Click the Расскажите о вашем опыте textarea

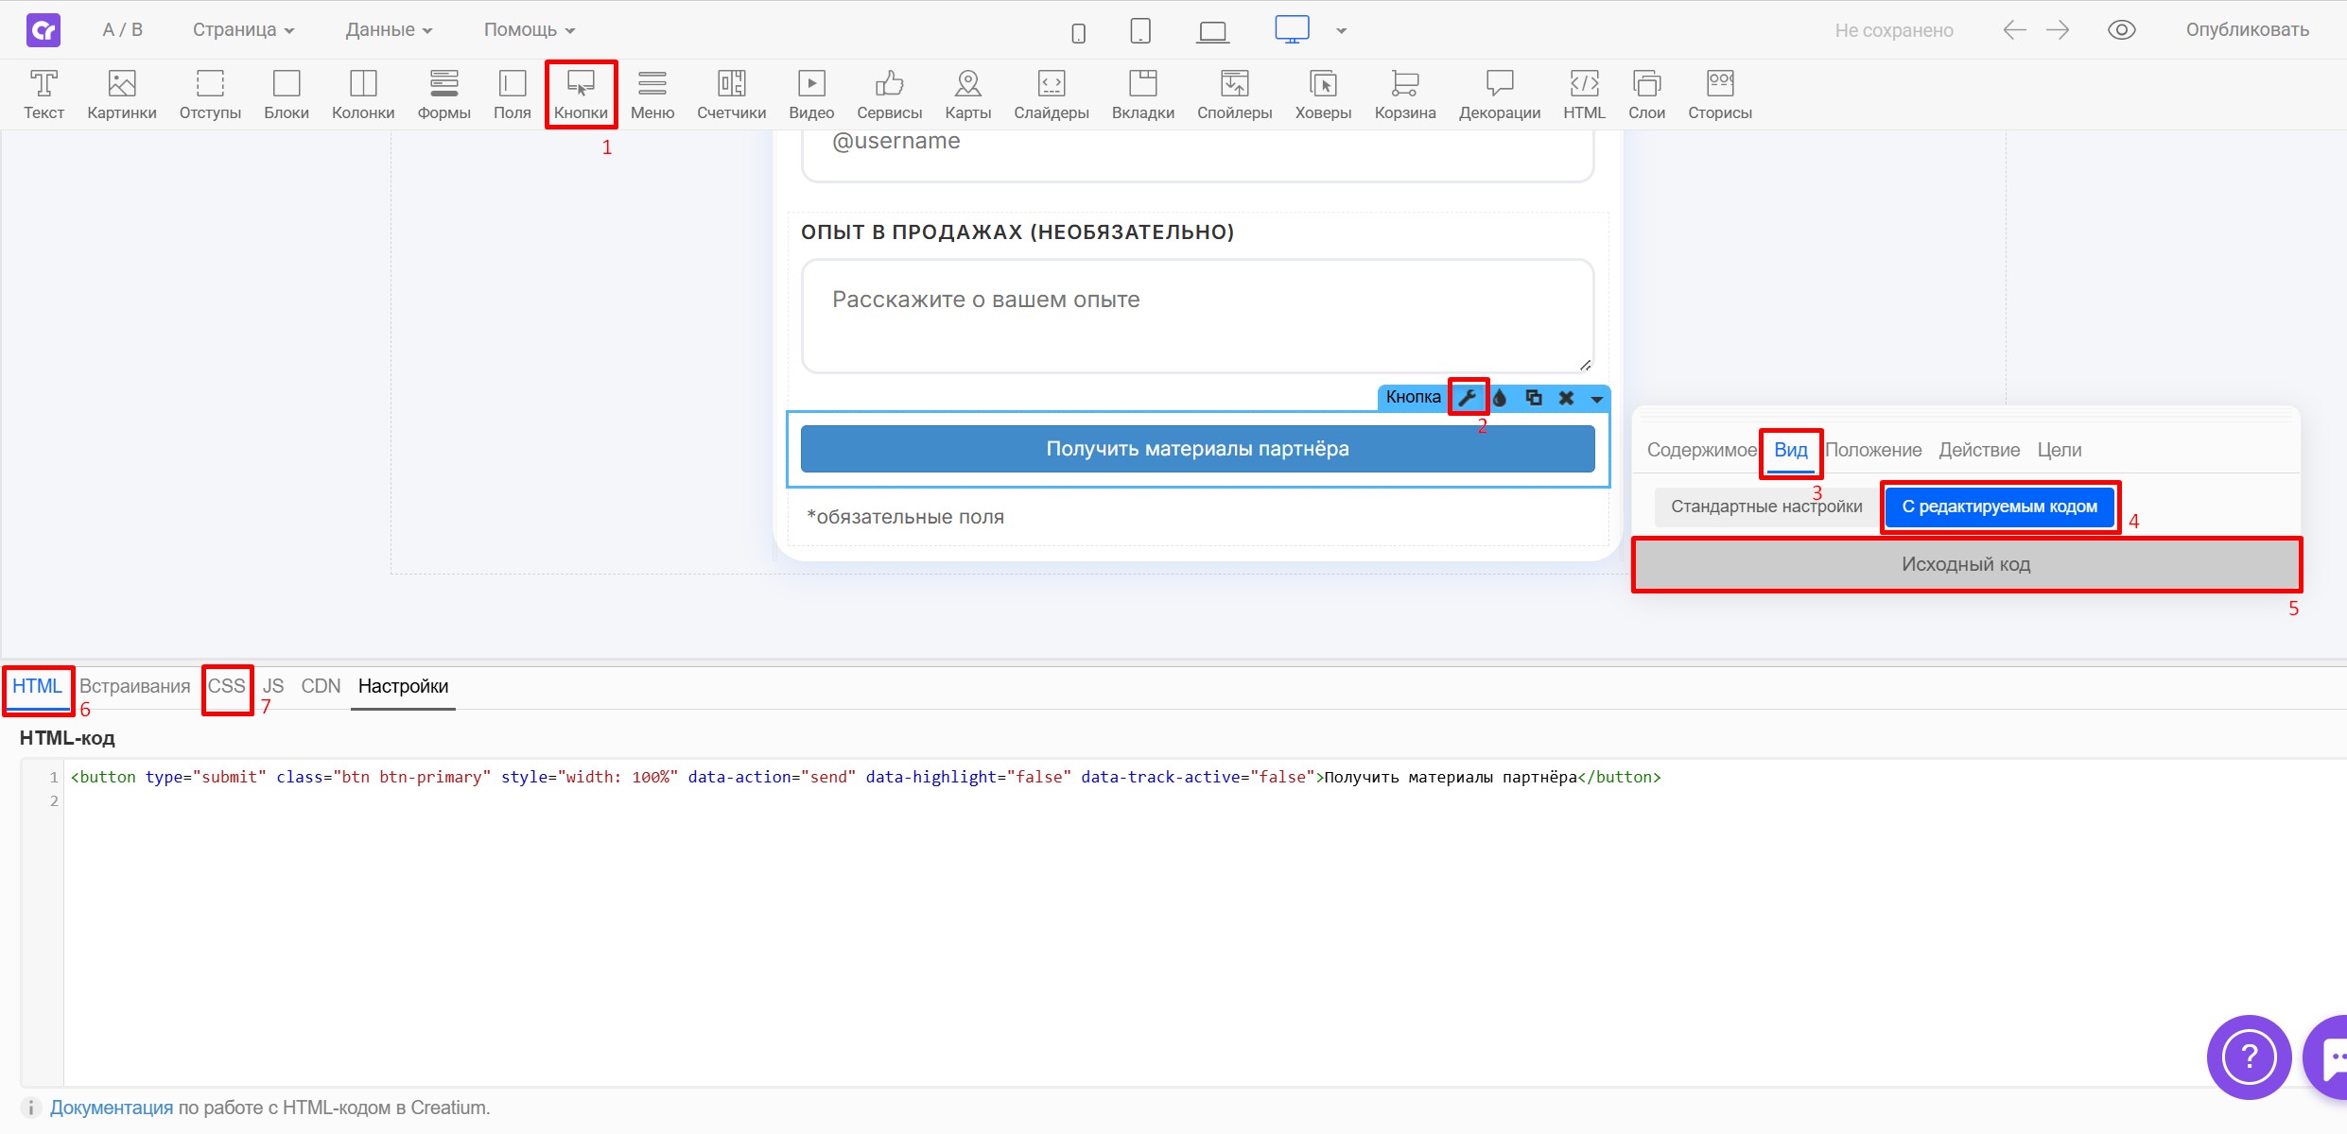1196,317
